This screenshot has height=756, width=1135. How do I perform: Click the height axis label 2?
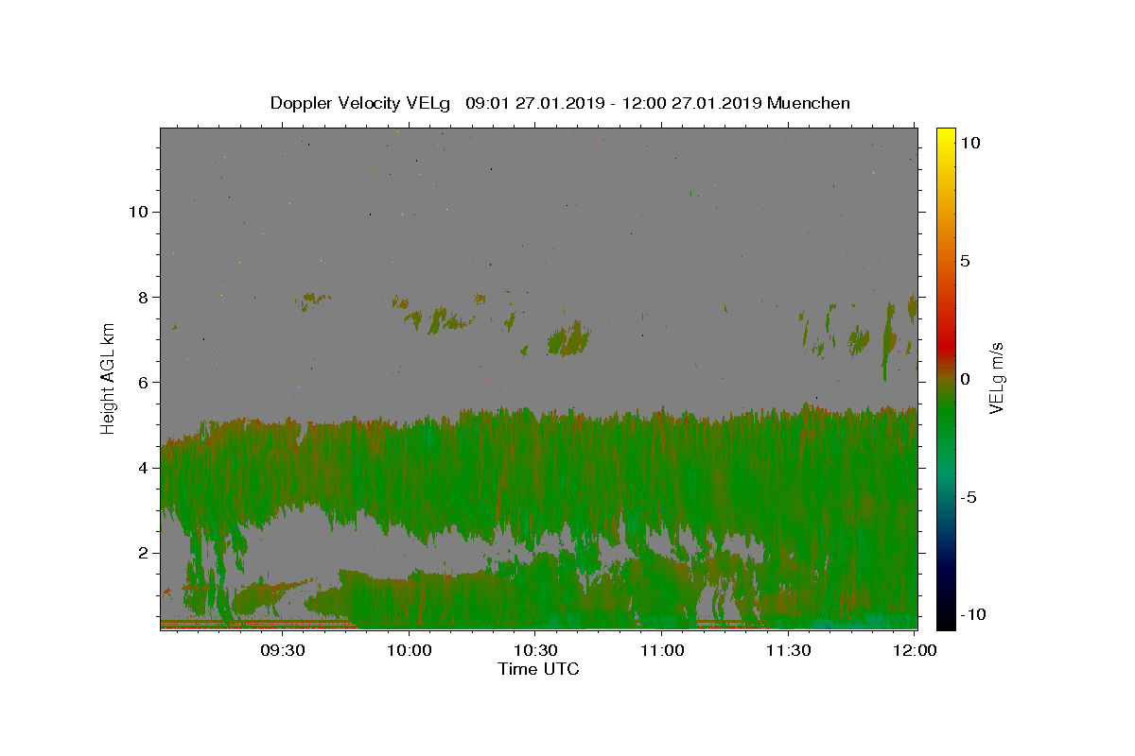(x=141, y=553)
